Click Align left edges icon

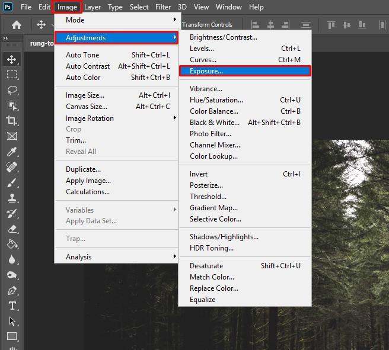[x=255, y=25]
